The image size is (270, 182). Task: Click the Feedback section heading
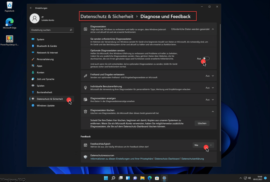(x=86, y=137)
